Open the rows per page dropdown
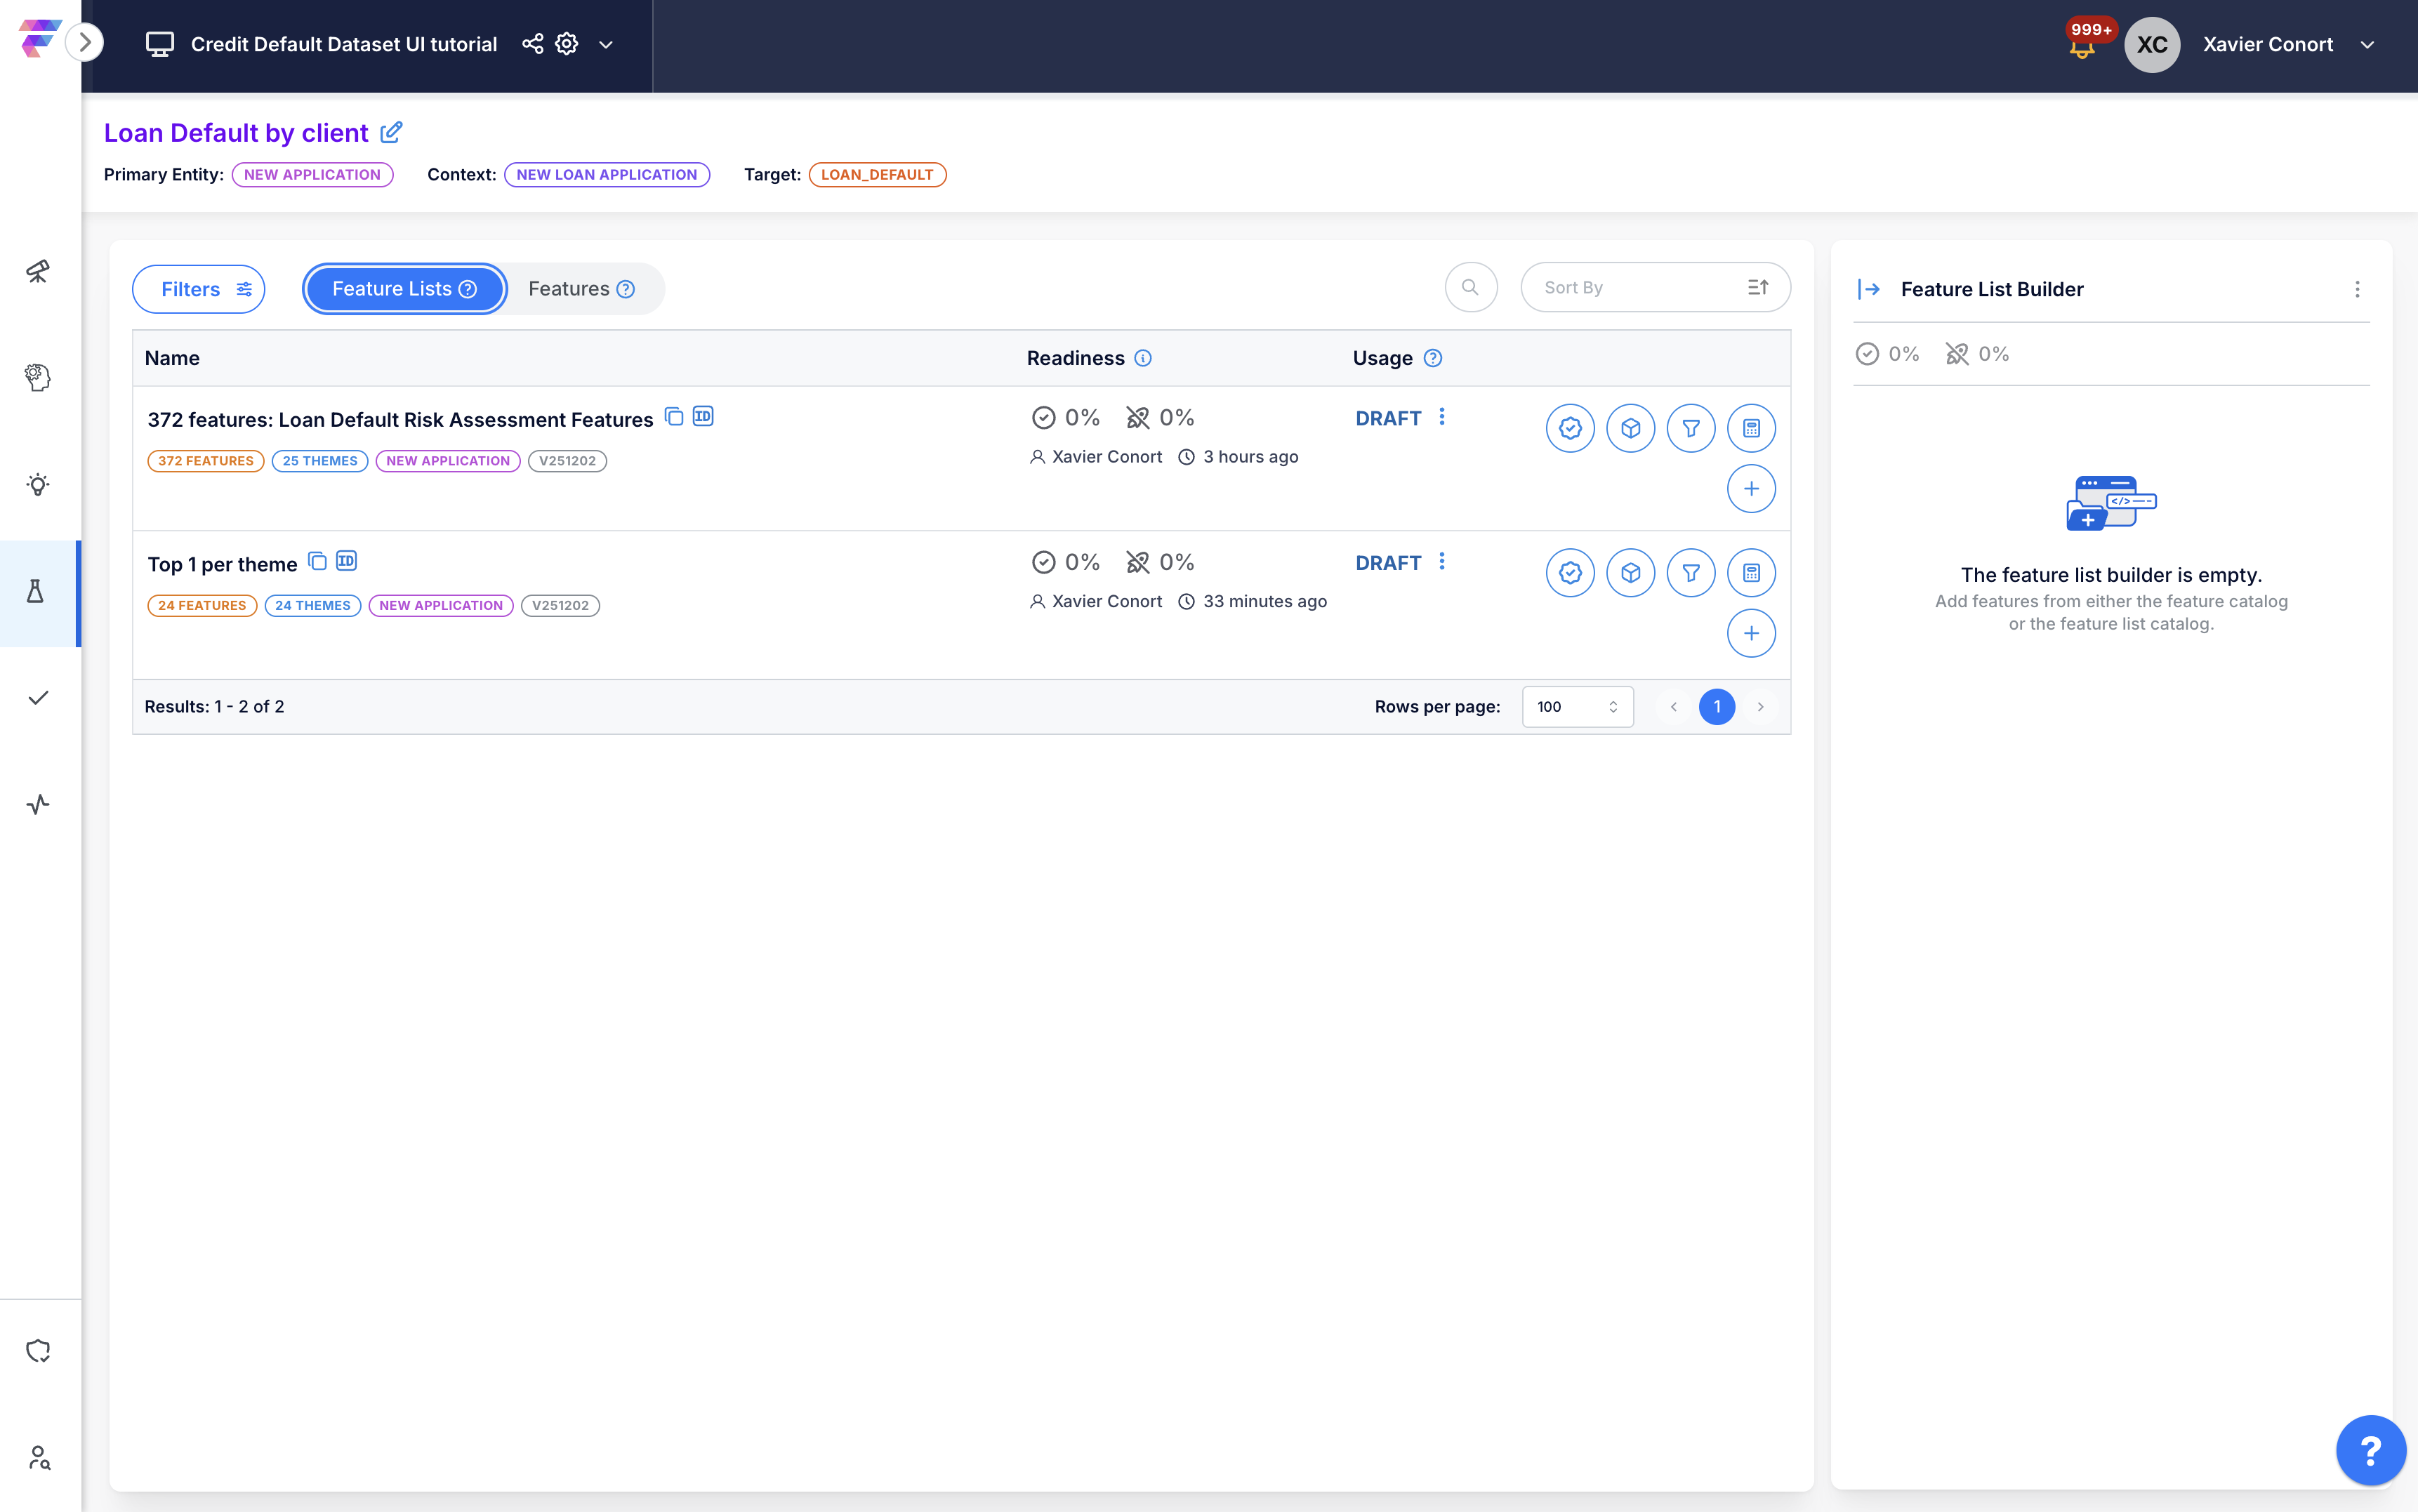Viewport: 2418px width, 1512px height. (1577, 707)
